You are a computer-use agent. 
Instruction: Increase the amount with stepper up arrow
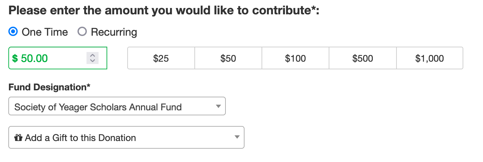(x=93, y=55)
